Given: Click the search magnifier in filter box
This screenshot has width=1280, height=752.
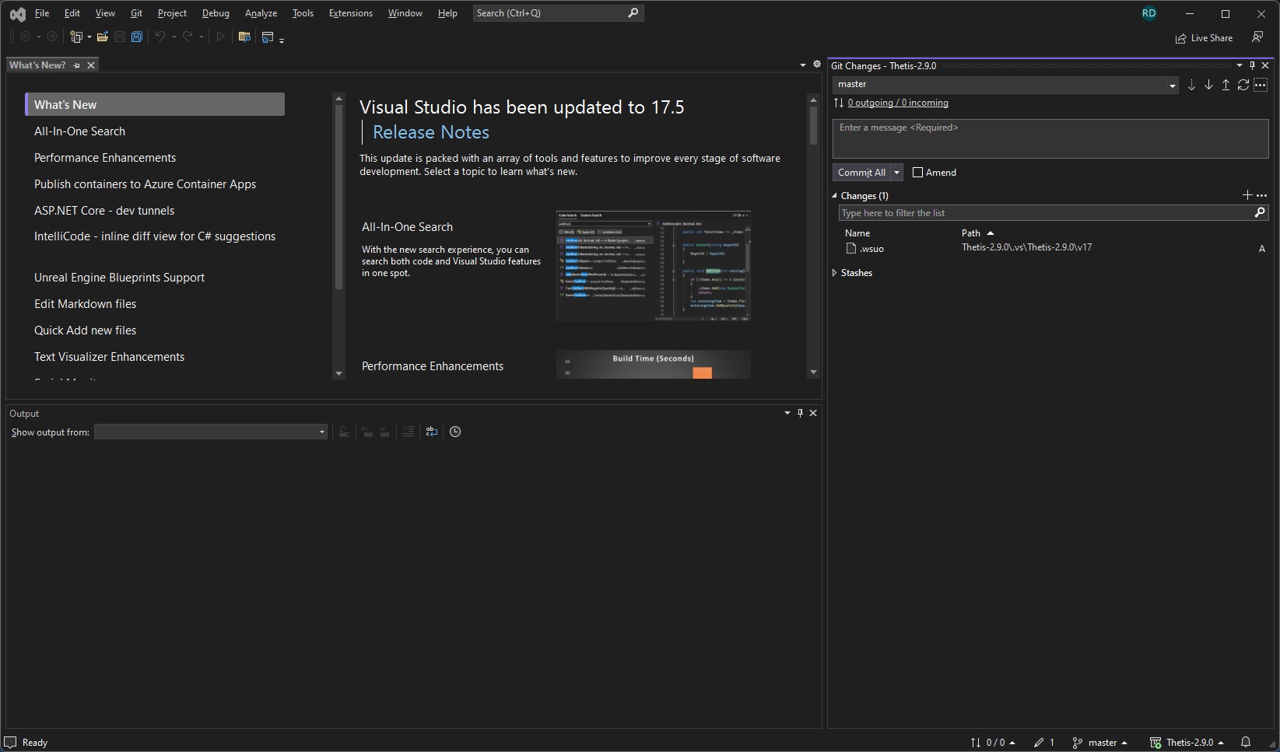Looking at the screenshot, I should pyautogui.click(x=1260, y=212).
